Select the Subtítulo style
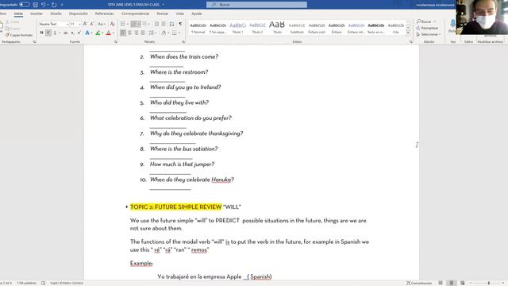 point(297,29)
